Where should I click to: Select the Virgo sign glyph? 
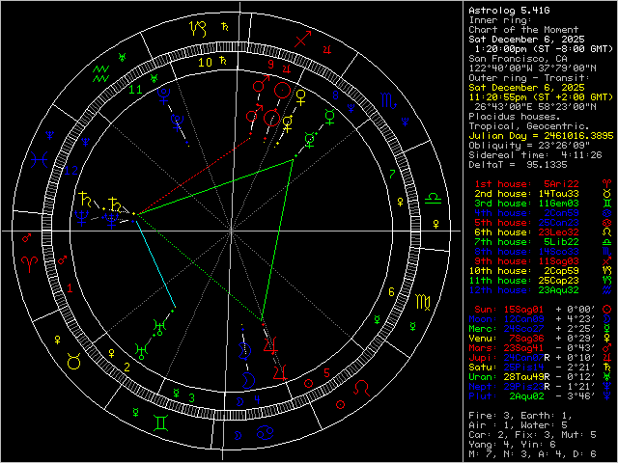point(424,302)
